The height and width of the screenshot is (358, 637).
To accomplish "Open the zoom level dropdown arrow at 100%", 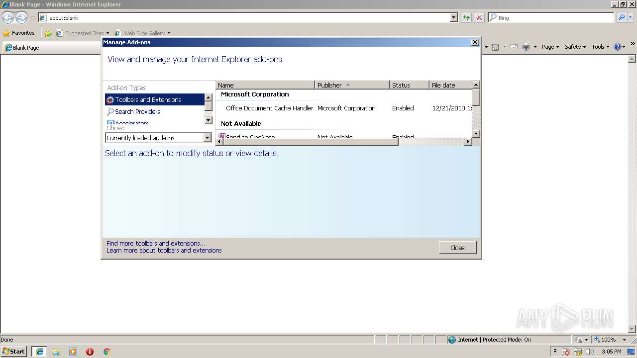I will 624,340.
